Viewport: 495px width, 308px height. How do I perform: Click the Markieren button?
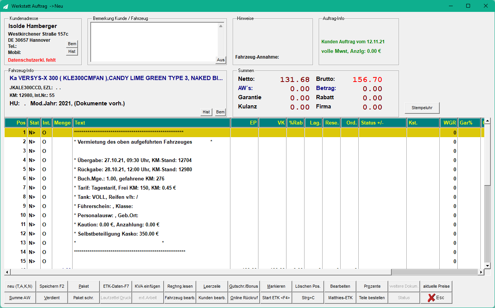[x=276, y=286]
